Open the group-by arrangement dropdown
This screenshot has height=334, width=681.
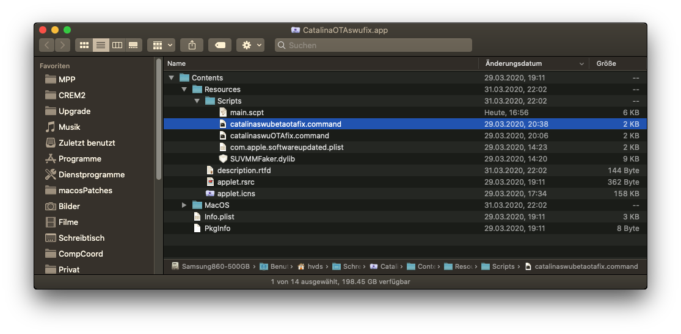pos(161,45)
